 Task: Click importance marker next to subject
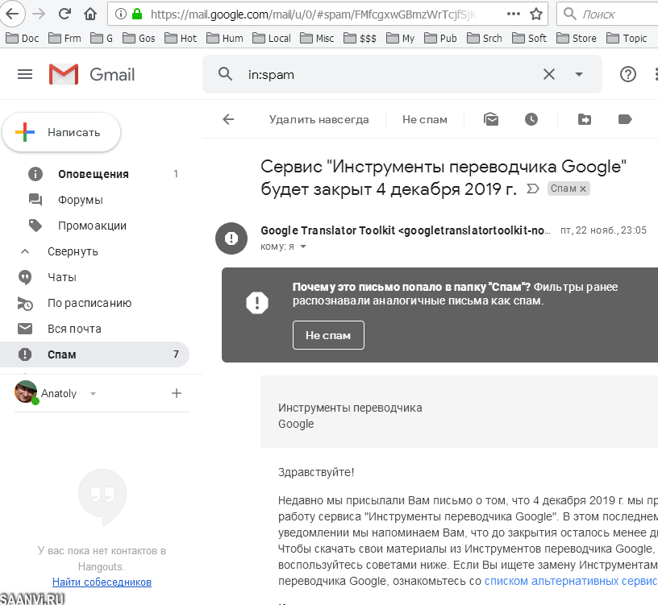tap(532, 189)
